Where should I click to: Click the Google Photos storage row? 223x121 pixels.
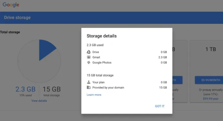click(x=127, y=63)
